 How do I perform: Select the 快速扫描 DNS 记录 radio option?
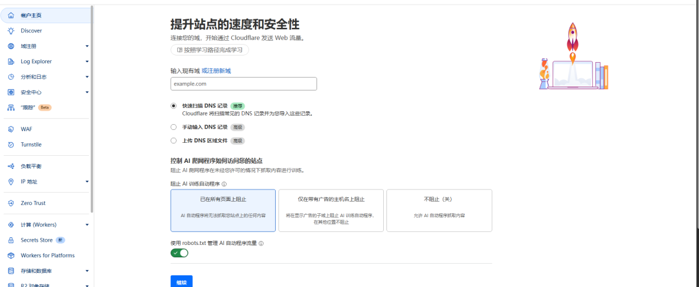174,106
